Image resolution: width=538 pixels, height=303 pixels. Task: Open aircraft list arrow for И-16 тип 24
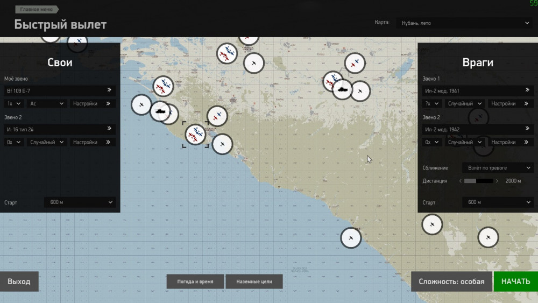(109, 129)
